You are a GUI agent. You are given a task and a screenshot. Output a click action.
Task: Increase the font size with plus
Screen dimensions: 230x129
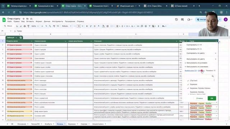pos(83,26)
